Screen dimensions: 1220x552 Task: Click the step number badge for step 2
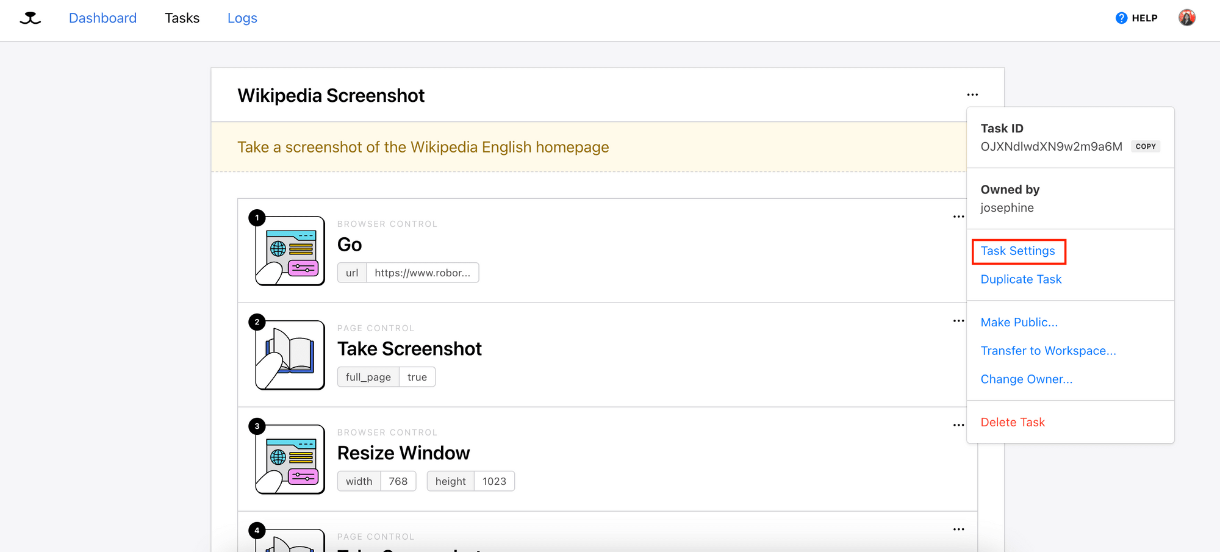[x=257, y=321]
